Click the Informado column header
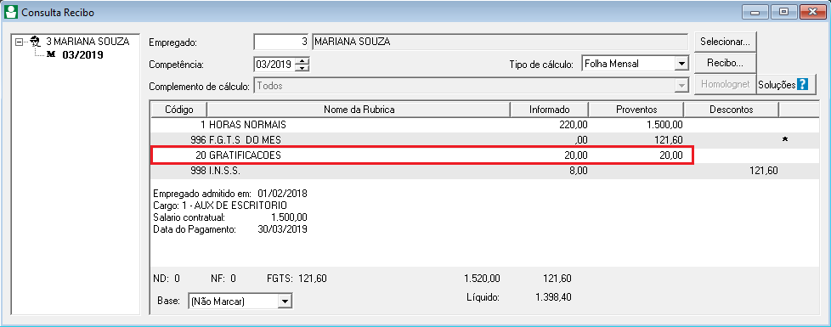 [x=550, y=110]
